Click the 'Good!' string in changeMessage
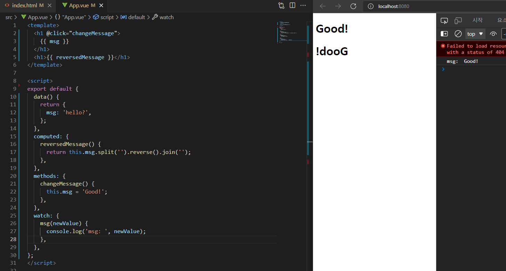Image resolution: width=506 pixels, height=271 pixels. point(93,191)
